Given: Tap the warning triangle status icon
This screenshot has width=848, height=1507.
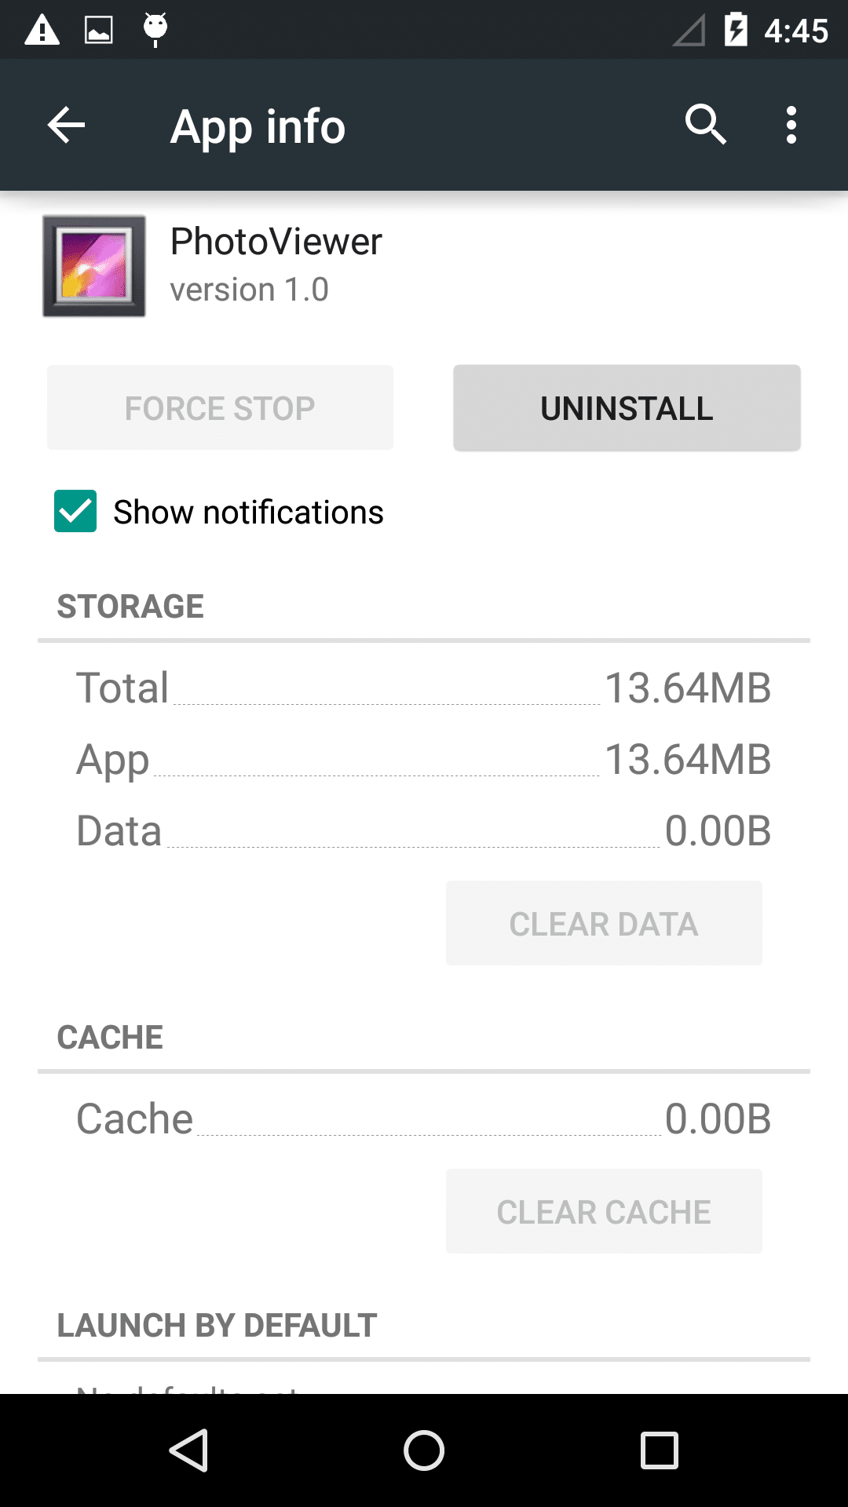Looking at the screenshot, I should tap(42, 31).
